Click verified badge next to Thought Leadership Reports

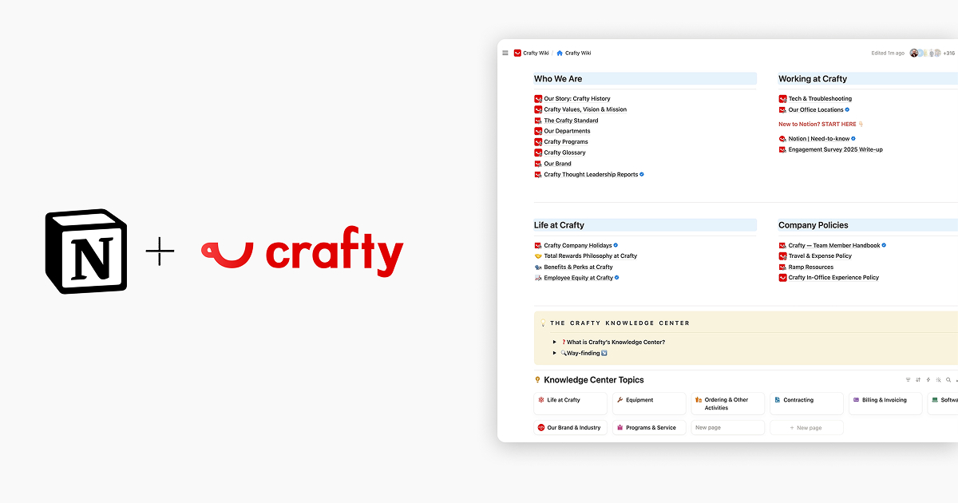point(642,174)
